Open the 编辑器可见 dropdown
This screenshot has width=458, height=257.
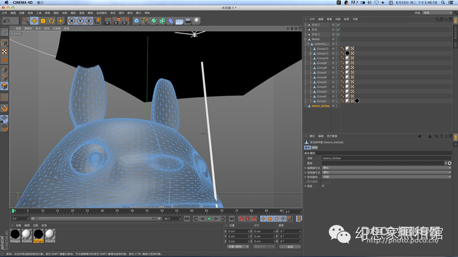point(386,168)
